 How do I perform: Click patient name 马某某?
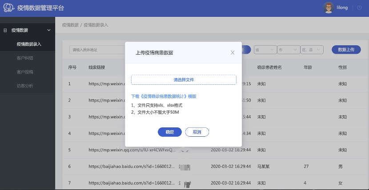pos(263,166)
